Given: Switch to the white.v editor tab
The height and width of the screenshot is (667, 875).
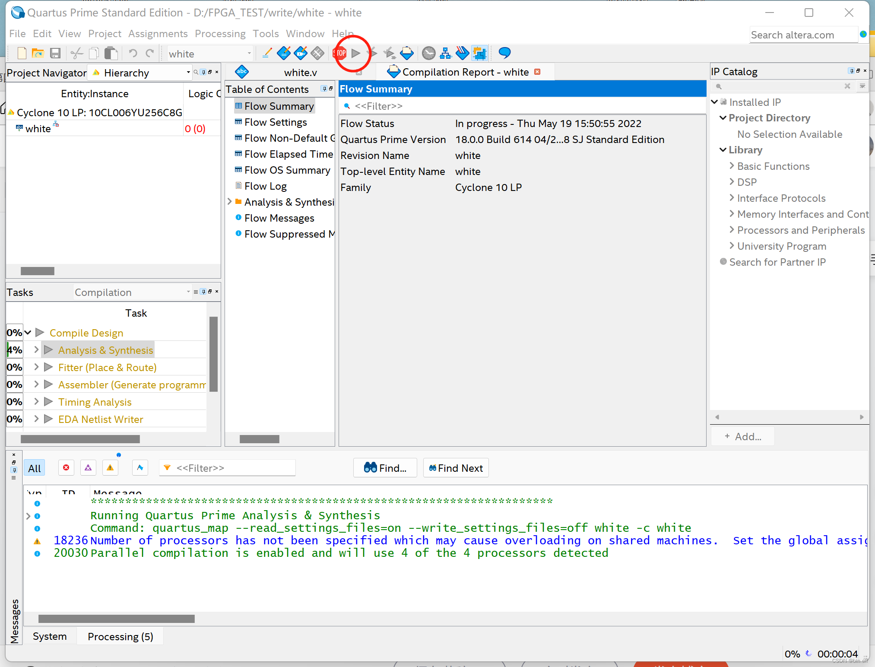Looking at the screenshot, I should tap(300, 72).
